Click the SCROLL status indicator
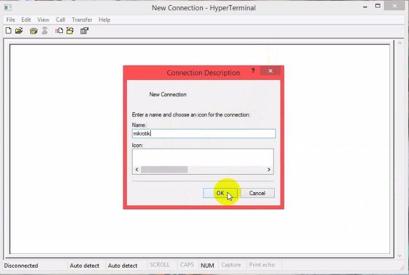This screenshot has width=409, height=275. (x=159, y=265)
